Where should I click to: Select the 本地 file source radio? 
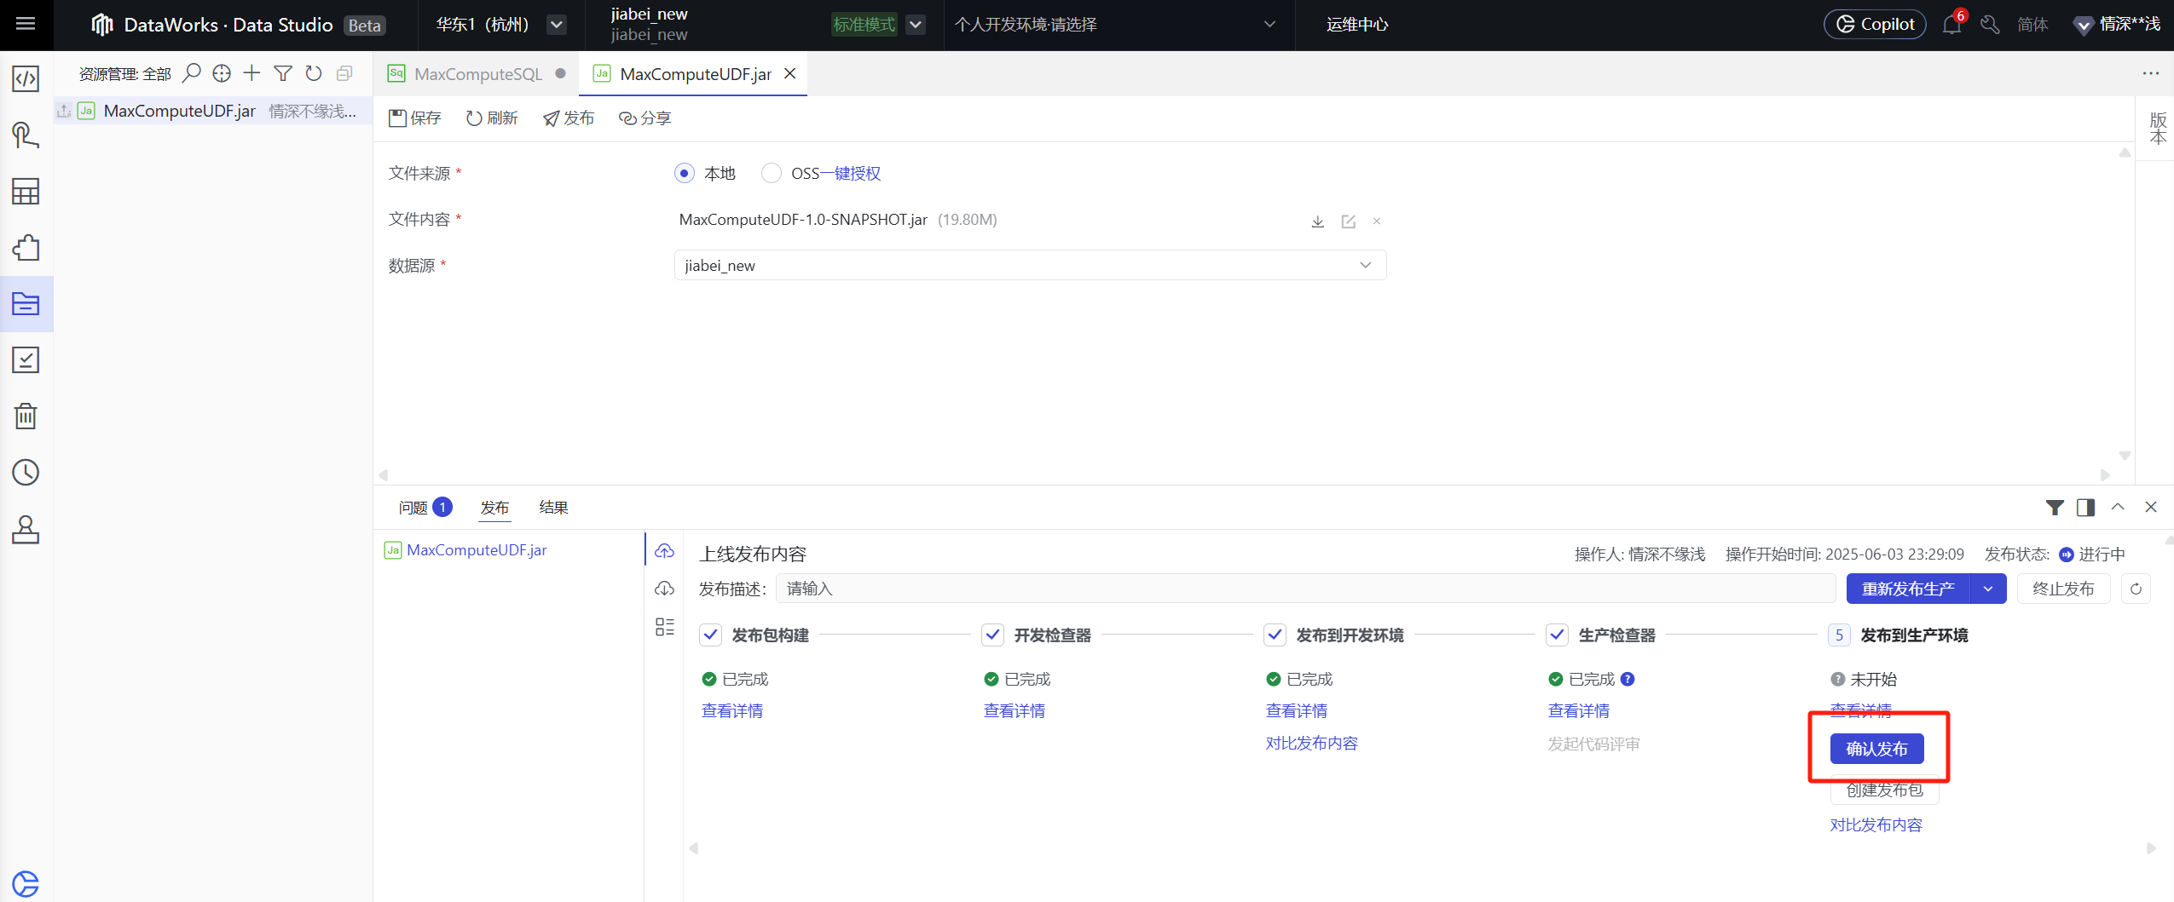[685, 173]
